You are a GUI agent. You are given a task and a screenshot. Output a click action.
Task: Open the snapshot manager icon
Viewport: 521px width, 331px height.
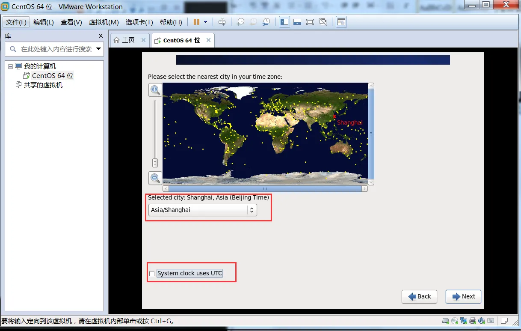tap(266, 22)
